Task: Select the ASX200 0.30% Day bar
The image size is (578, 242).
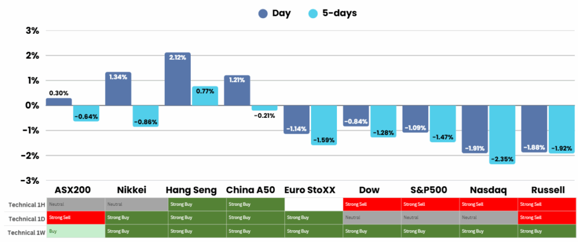Action: click(59, 102)
